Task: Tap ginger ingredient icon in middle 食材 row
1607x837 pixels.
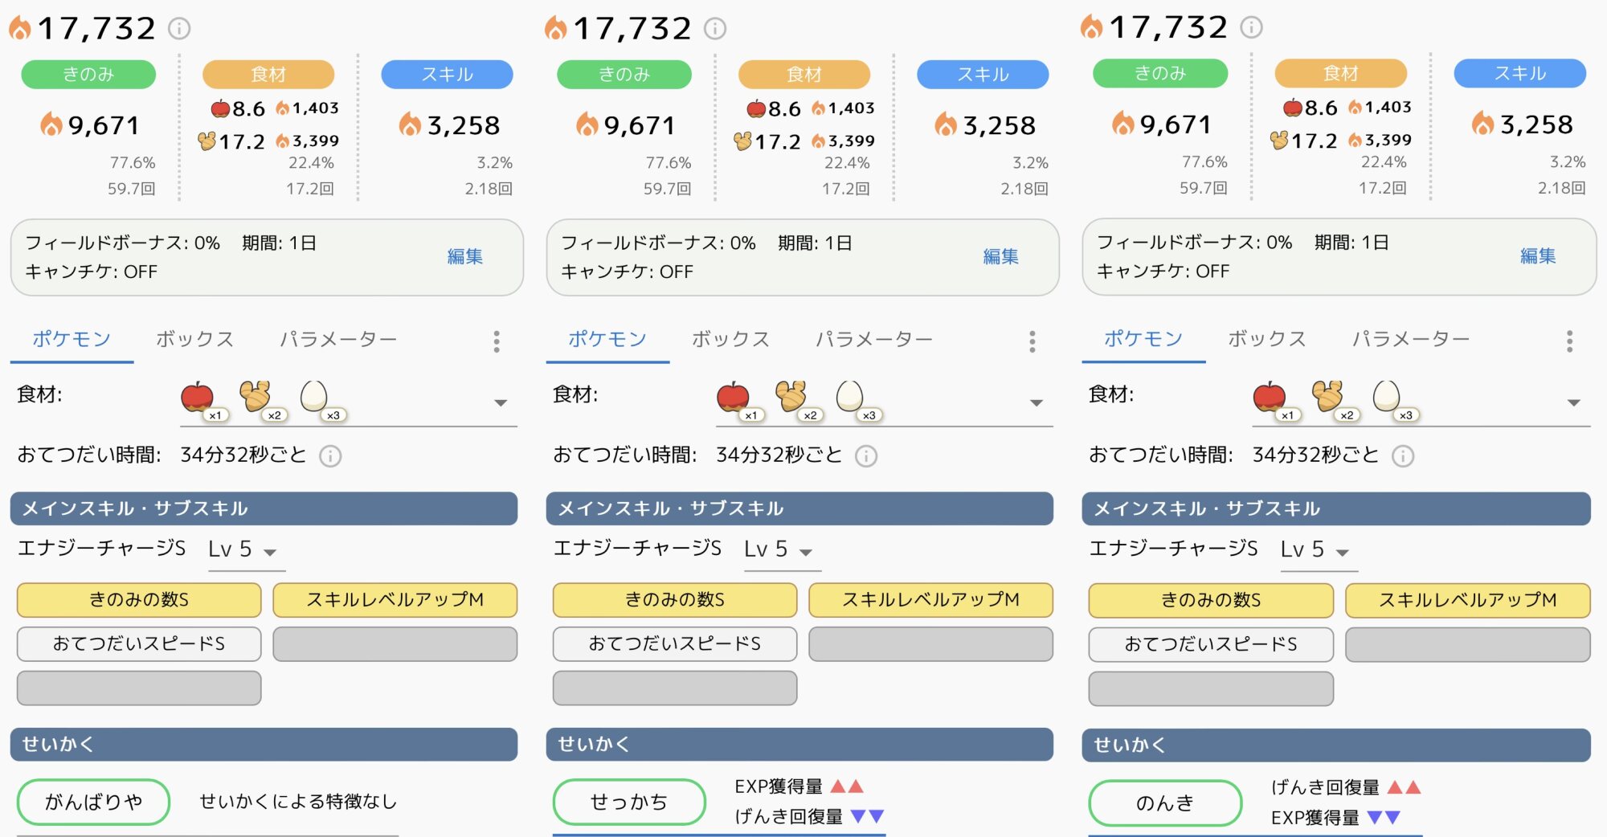Action: (x=791, y=396)
